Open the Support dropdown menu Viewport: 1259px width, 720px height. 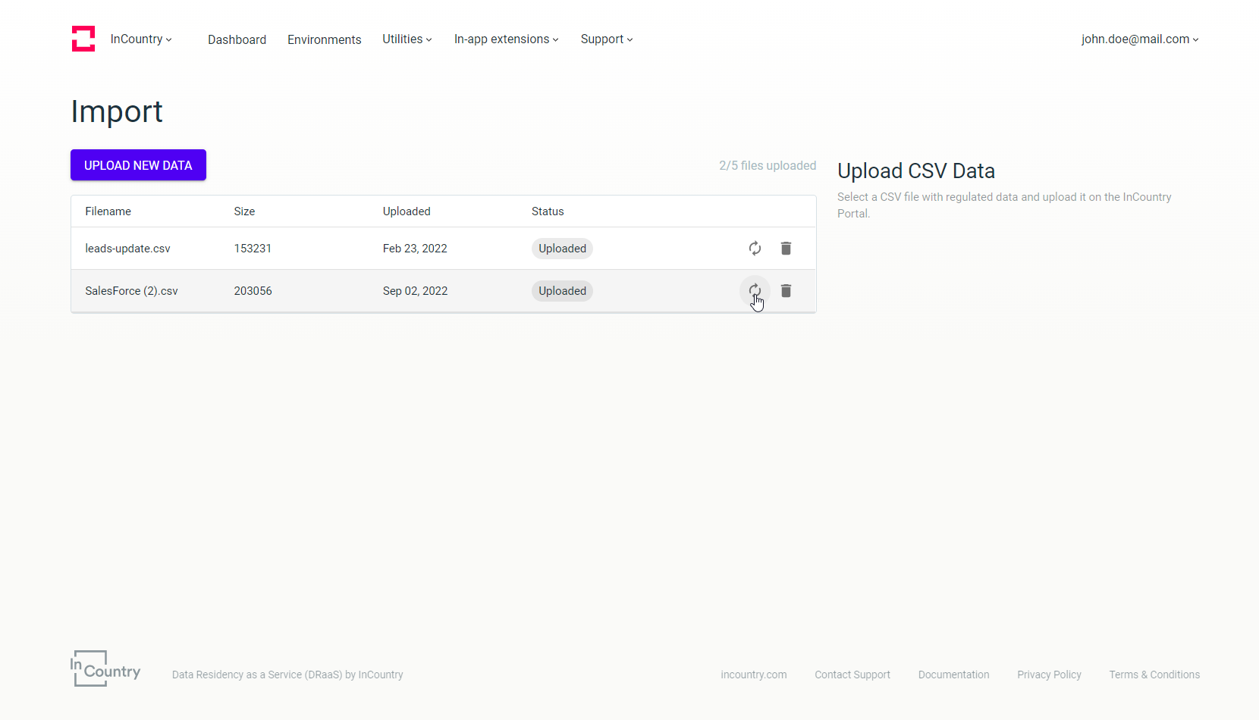[x=607, y=39]
